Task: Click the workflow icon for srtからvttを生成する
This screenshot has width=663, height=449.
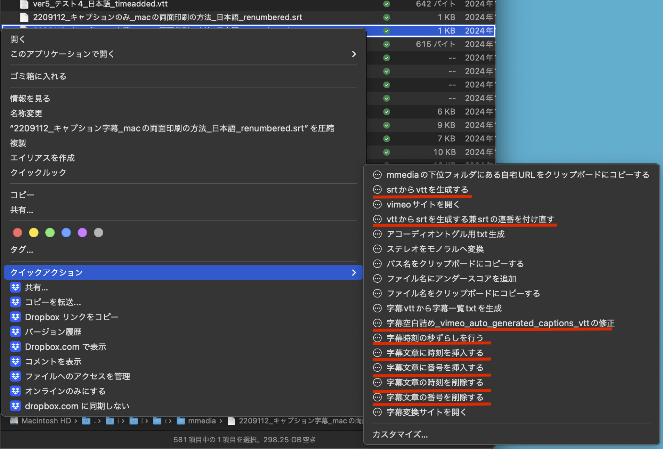Action: point(377,190)
